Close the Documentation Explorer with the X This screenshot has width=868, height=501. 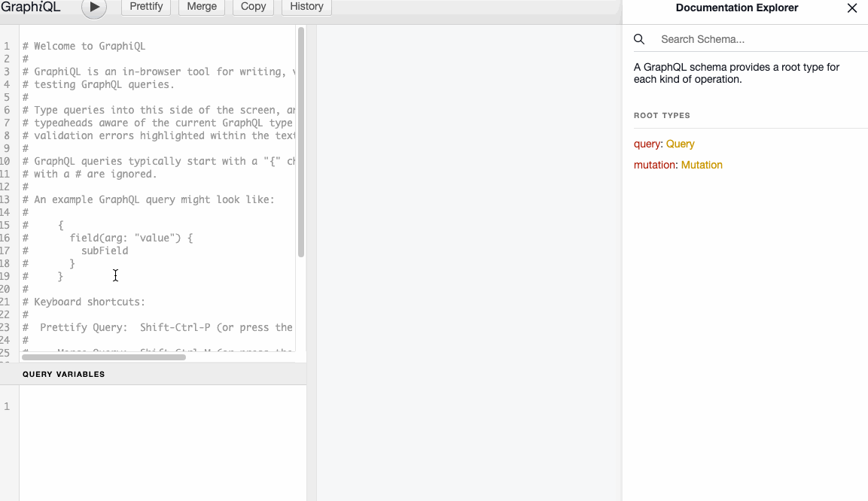[x=851, y=8]
